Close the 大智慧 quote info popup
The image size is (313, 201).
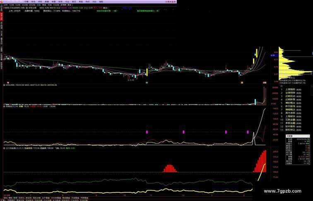pos(308,136)
